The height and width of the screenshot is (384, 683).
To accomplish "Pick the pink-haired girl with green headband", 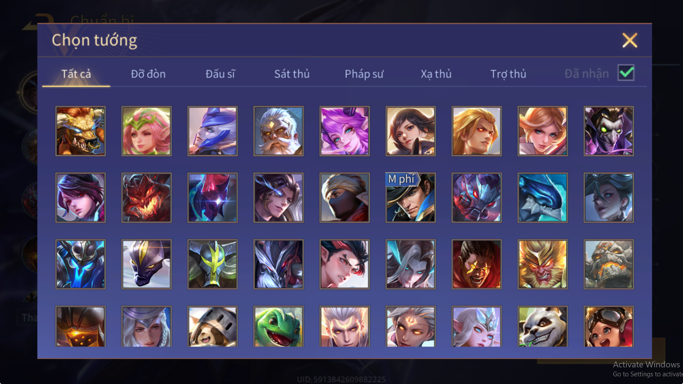I will click(x=146, y=131).
